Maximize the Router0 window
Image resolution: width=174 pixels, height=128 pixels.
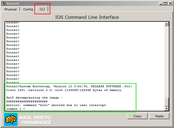click(165, 3)
